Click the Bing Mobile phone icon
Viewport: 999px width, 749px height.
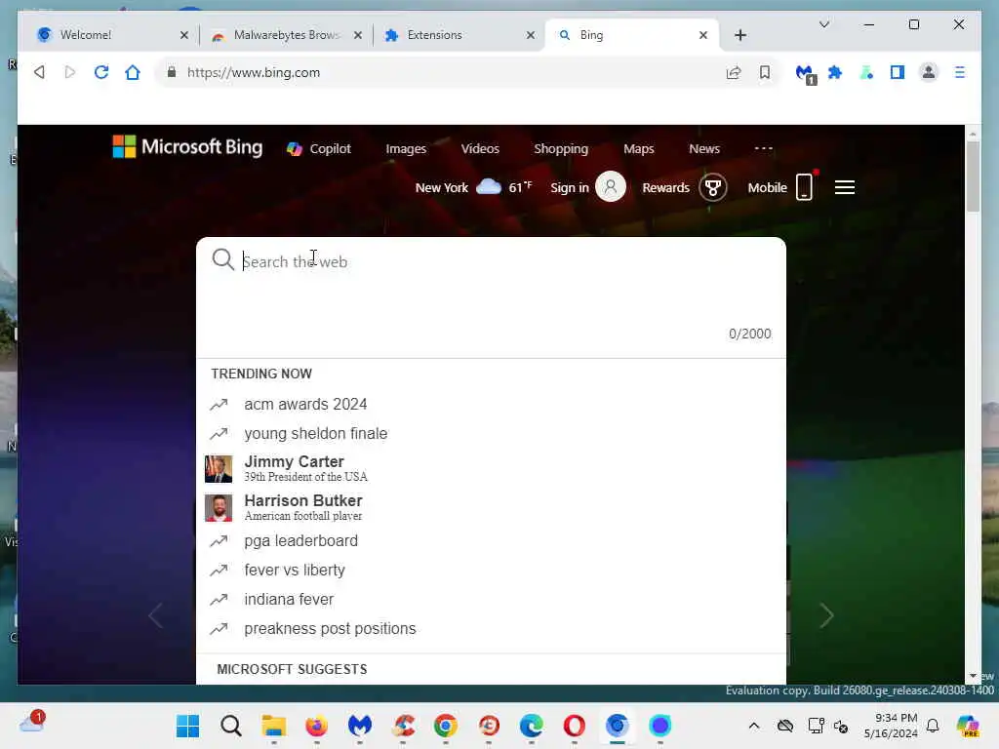[805, 187]
